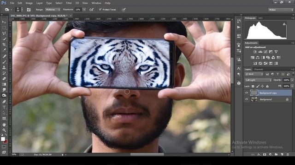This screenshot has width=295, height=165.
Task: Add a Curves adjustment
Action: (265, 52)
